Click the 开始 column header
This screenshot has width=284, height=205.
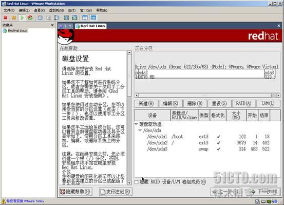[252, 115]
